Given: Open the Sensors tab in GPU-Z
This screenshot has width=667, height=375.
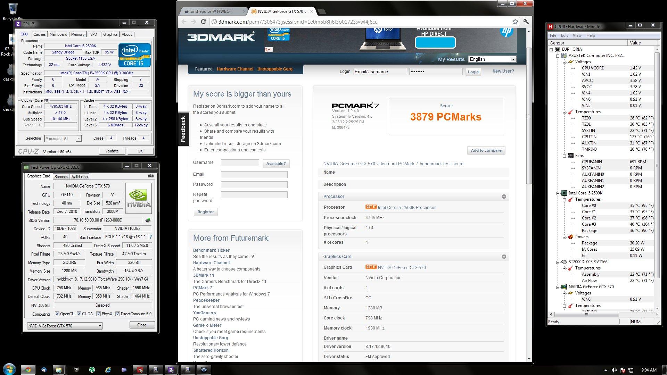Looking at the screenshot, I should [x=61, y=177].
